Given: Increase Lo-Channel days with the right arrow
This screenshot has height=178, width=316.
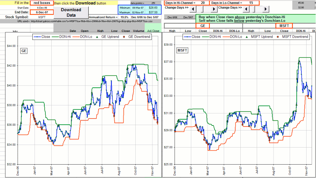Looking at the screenshot, I should click(x=265, y=9).
